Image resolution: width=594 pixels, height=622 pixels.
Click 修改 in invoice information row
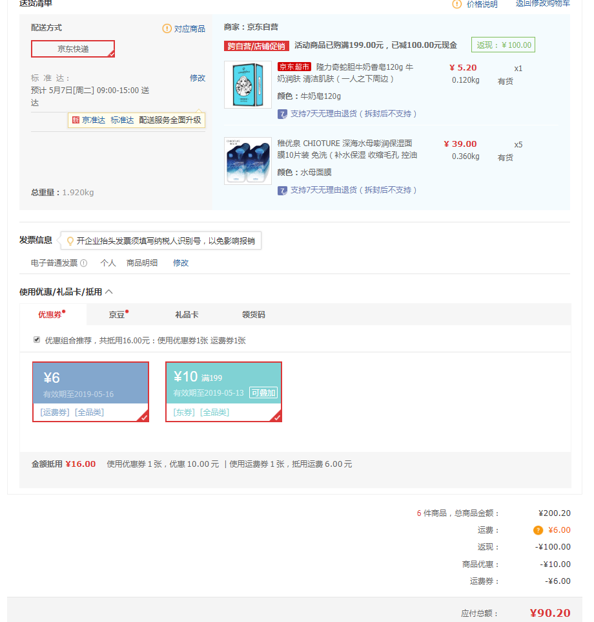181,263
